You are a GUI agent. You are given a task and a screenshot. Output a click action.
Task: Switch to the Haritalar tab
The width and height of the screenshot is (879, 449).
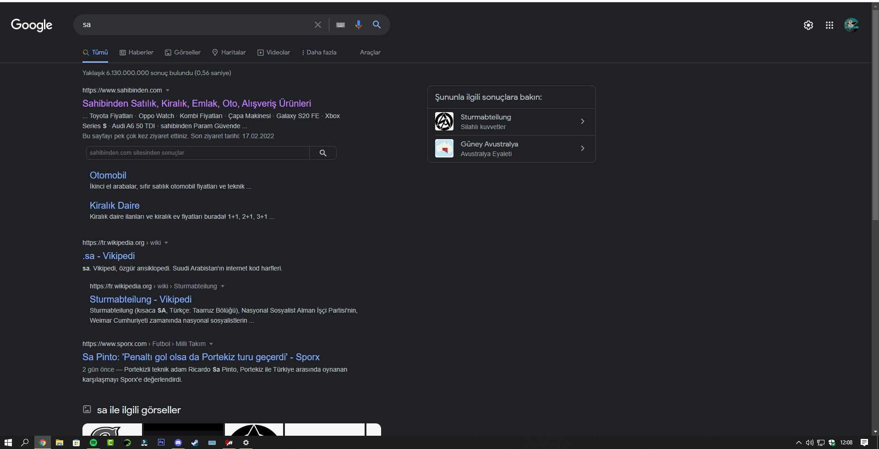coord(229,53)
